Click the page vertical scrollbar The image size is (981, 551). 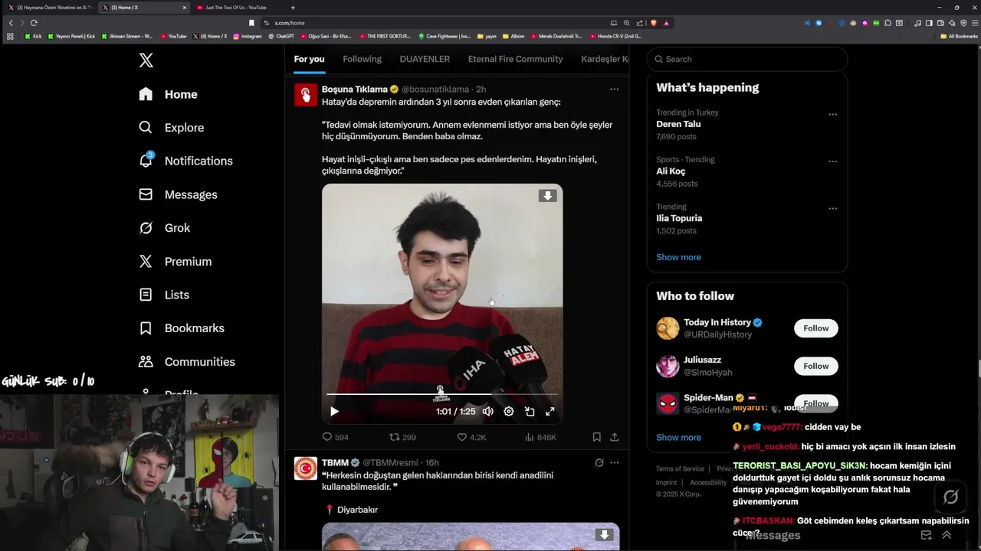978,367
